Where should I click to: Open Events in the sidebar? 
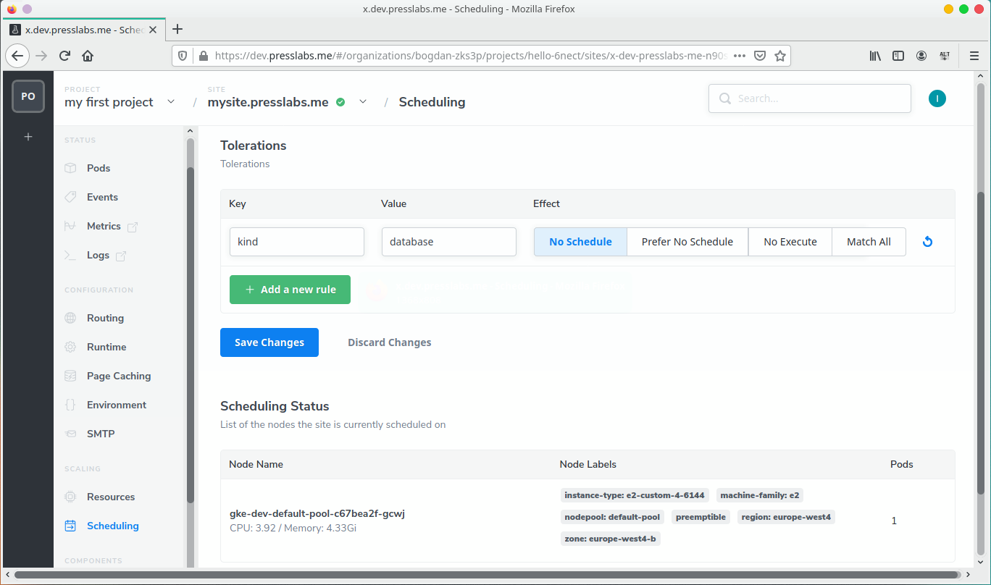(x=102, y=197)
